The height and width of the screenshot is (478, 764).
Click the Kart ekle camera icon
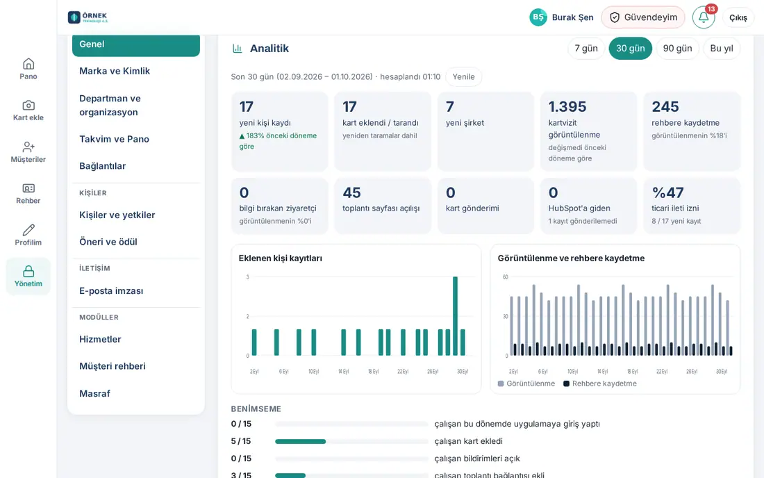pos(28,105)
